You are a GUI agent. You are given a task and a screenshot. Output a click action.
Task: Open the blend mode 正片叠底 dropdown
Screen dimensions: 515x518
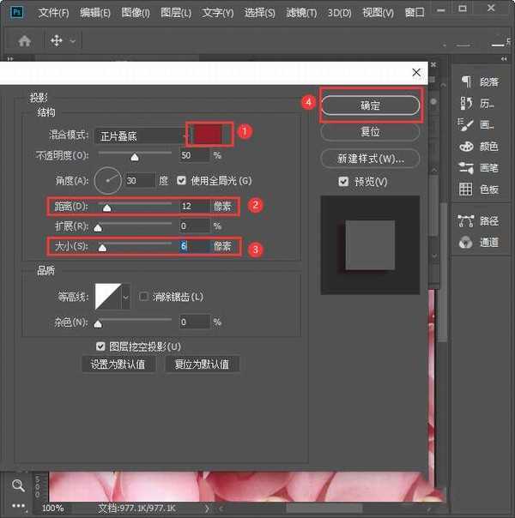click(x=142, y=135)
